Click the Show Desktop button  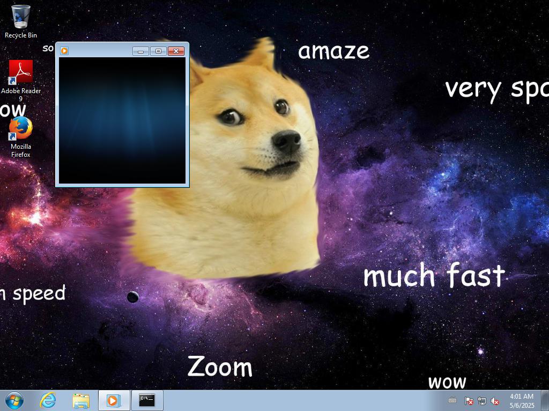pyautogui.click(x=545, y=400)
